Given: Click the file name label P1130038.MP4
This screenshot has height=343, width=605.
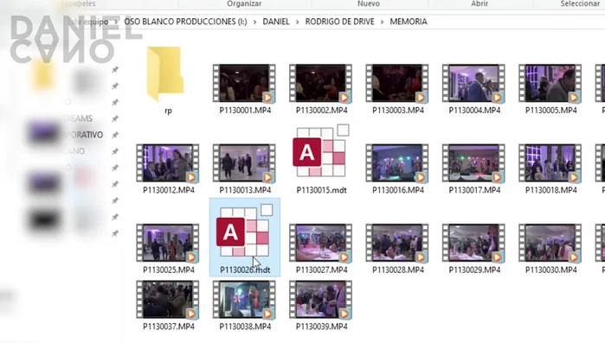Looking at the screenshot, I should (x=245, y=327).
